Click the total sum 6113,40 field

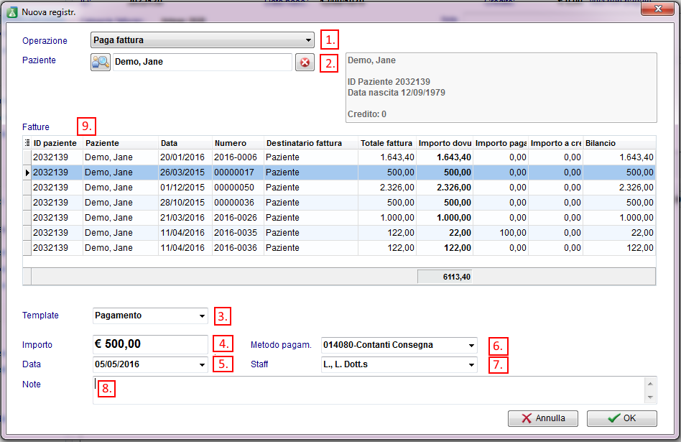445,277
